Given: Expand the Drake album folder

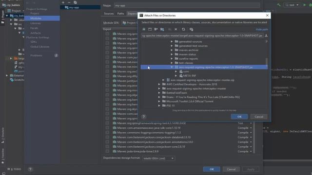Looking at the screenshot, I should (159, 97).
